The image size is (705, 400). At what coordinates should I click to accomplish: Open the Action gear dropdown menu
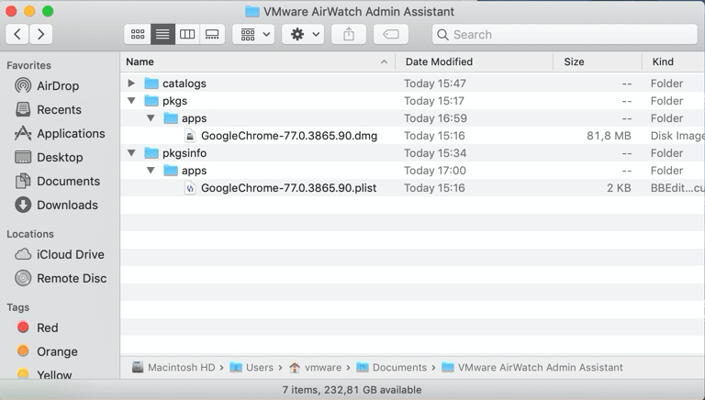pos(305,34)
